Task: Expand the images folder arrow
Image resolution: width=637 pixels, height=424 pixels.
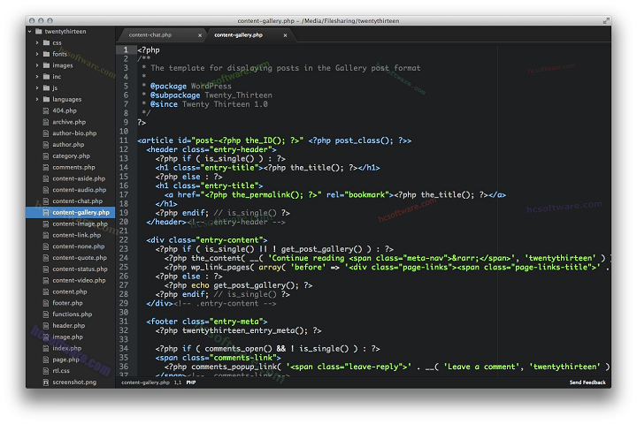Action: tap(37, 65)
